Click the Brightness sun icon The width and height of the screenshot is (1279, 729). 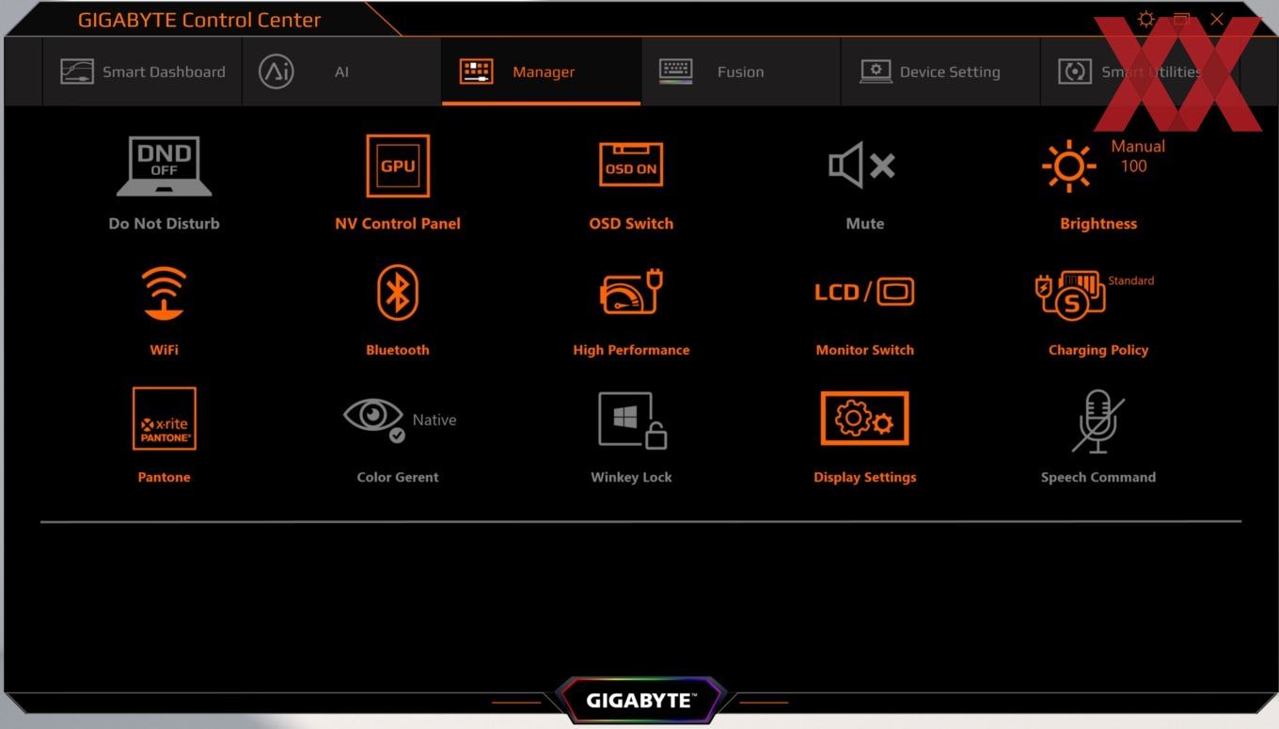[x=1069, y=166]
